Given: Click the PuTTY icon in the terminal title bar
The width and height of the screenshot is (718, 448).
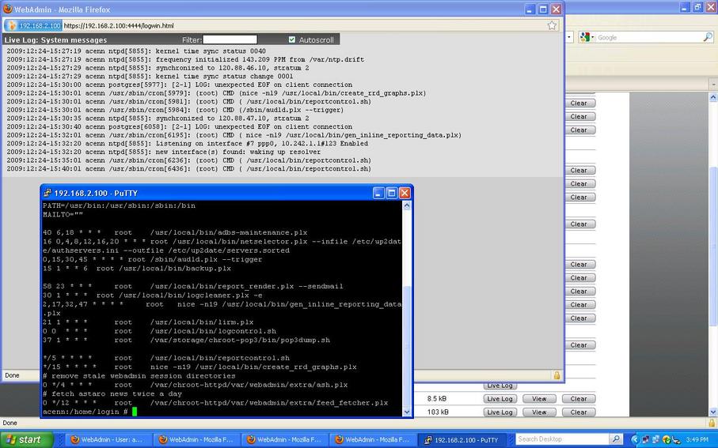Looking at the screenshot, I should pyautogui.click(x=47, y=193).
